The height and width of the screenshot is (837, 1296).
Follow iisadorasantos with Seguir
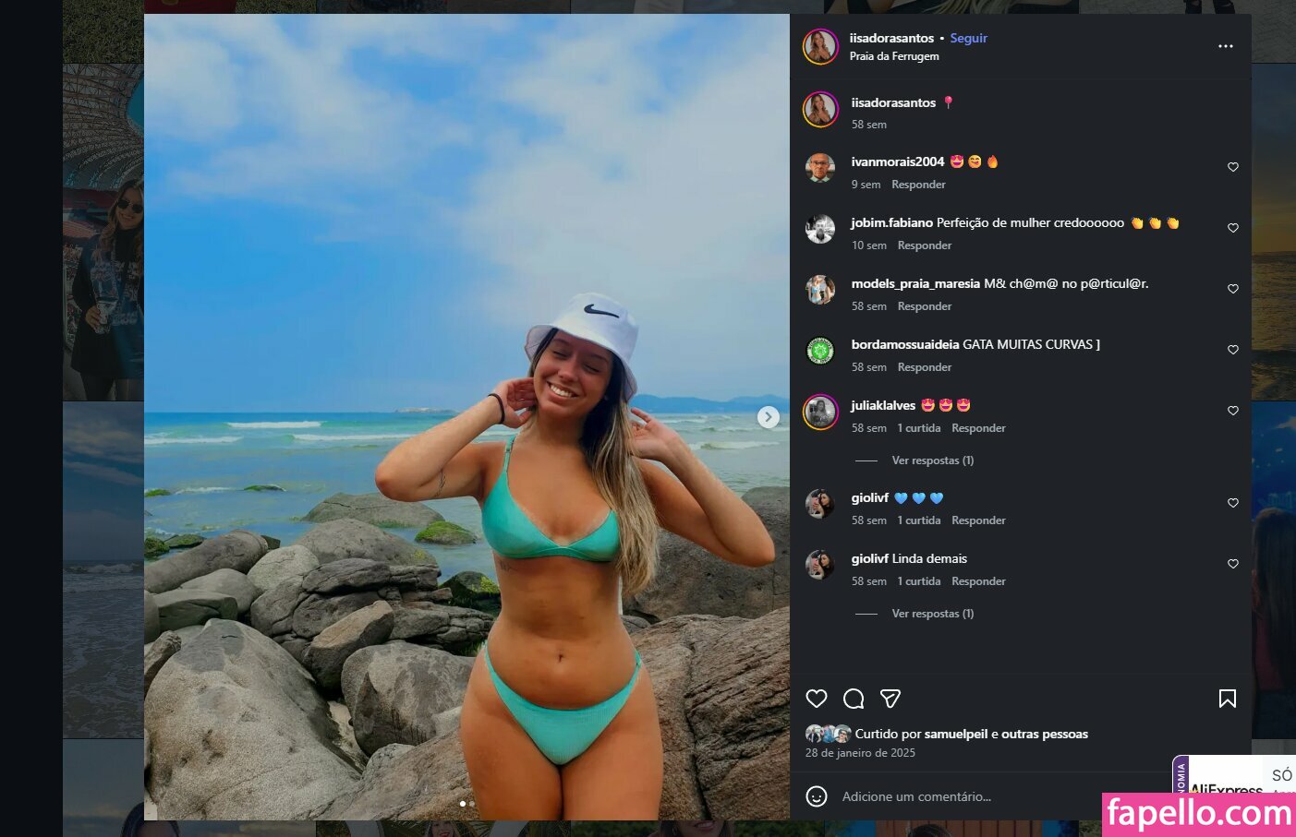point(969,38)
